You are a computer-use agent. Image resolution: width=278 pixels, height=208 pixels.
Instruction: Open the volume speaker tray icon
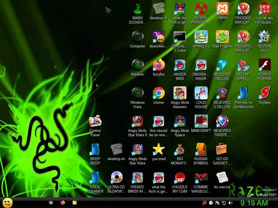(230, 203)
